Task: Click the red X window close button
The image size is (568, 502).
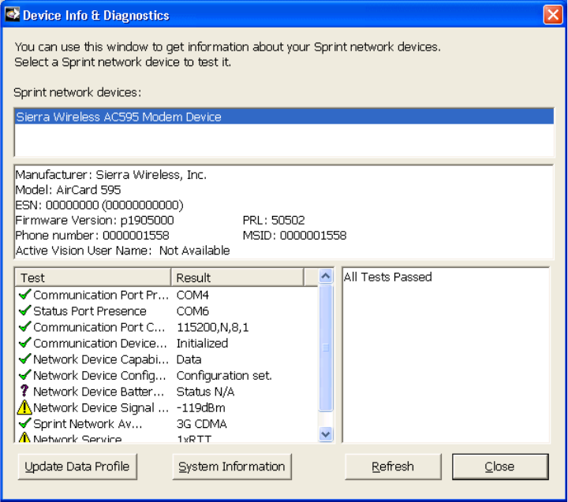Action: (552, 15)
